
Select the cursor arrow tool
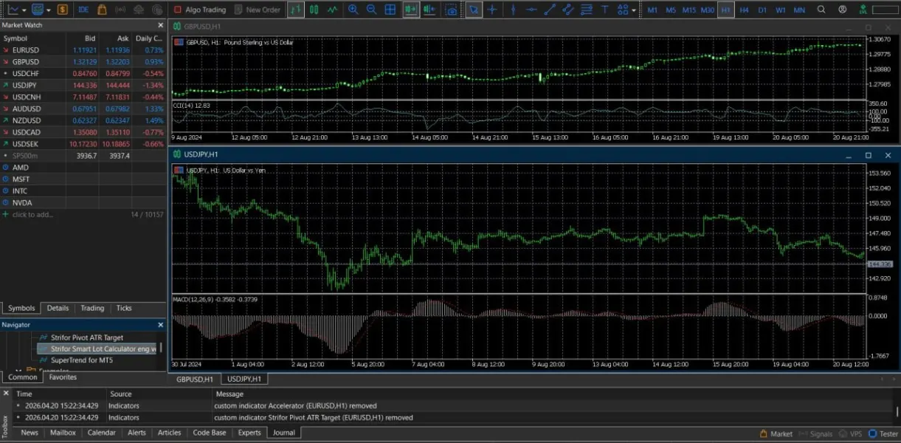point(474,10)
